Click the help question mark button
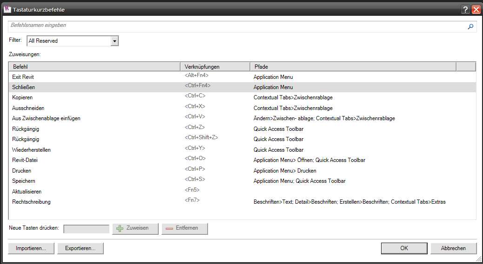Image resolution: width=483 pixels, height=264 pixels. click(x=465, y=10)
